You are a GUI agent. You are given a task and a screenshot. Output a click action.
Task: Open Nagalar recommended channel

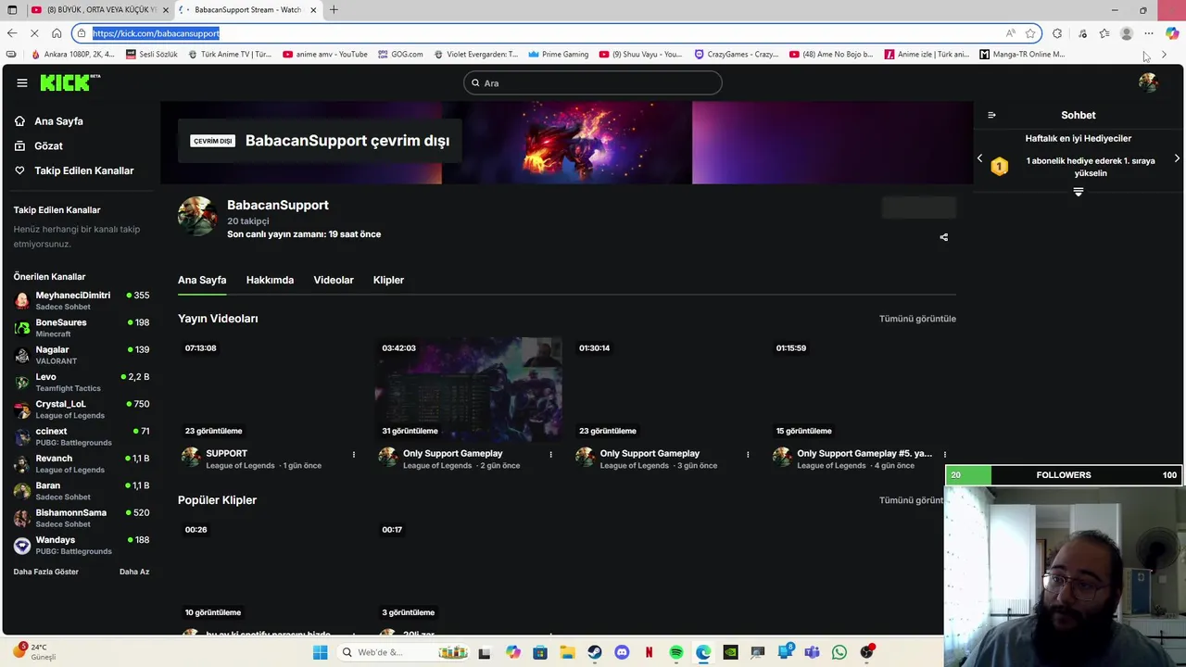click(82, 355)
